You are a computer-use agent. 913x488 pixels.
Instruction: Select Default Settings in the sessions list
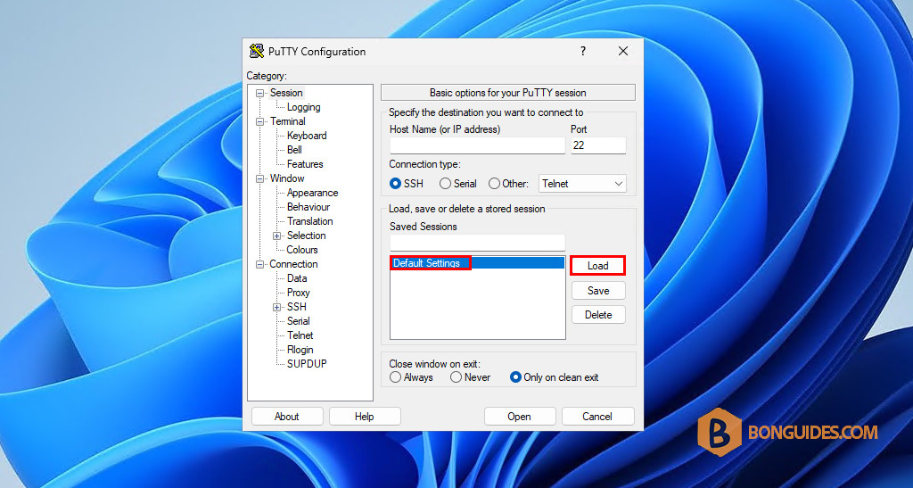click(x=478, y=263)
